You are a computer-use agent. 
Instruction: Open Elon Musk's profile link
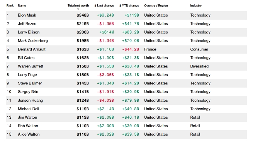pyautogui.click(x=27, y=15)
